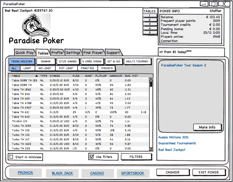This screenshot has width=233, height=182.
Task: Follow the SPORTSBOOK link
Action: tap(133, 173)
